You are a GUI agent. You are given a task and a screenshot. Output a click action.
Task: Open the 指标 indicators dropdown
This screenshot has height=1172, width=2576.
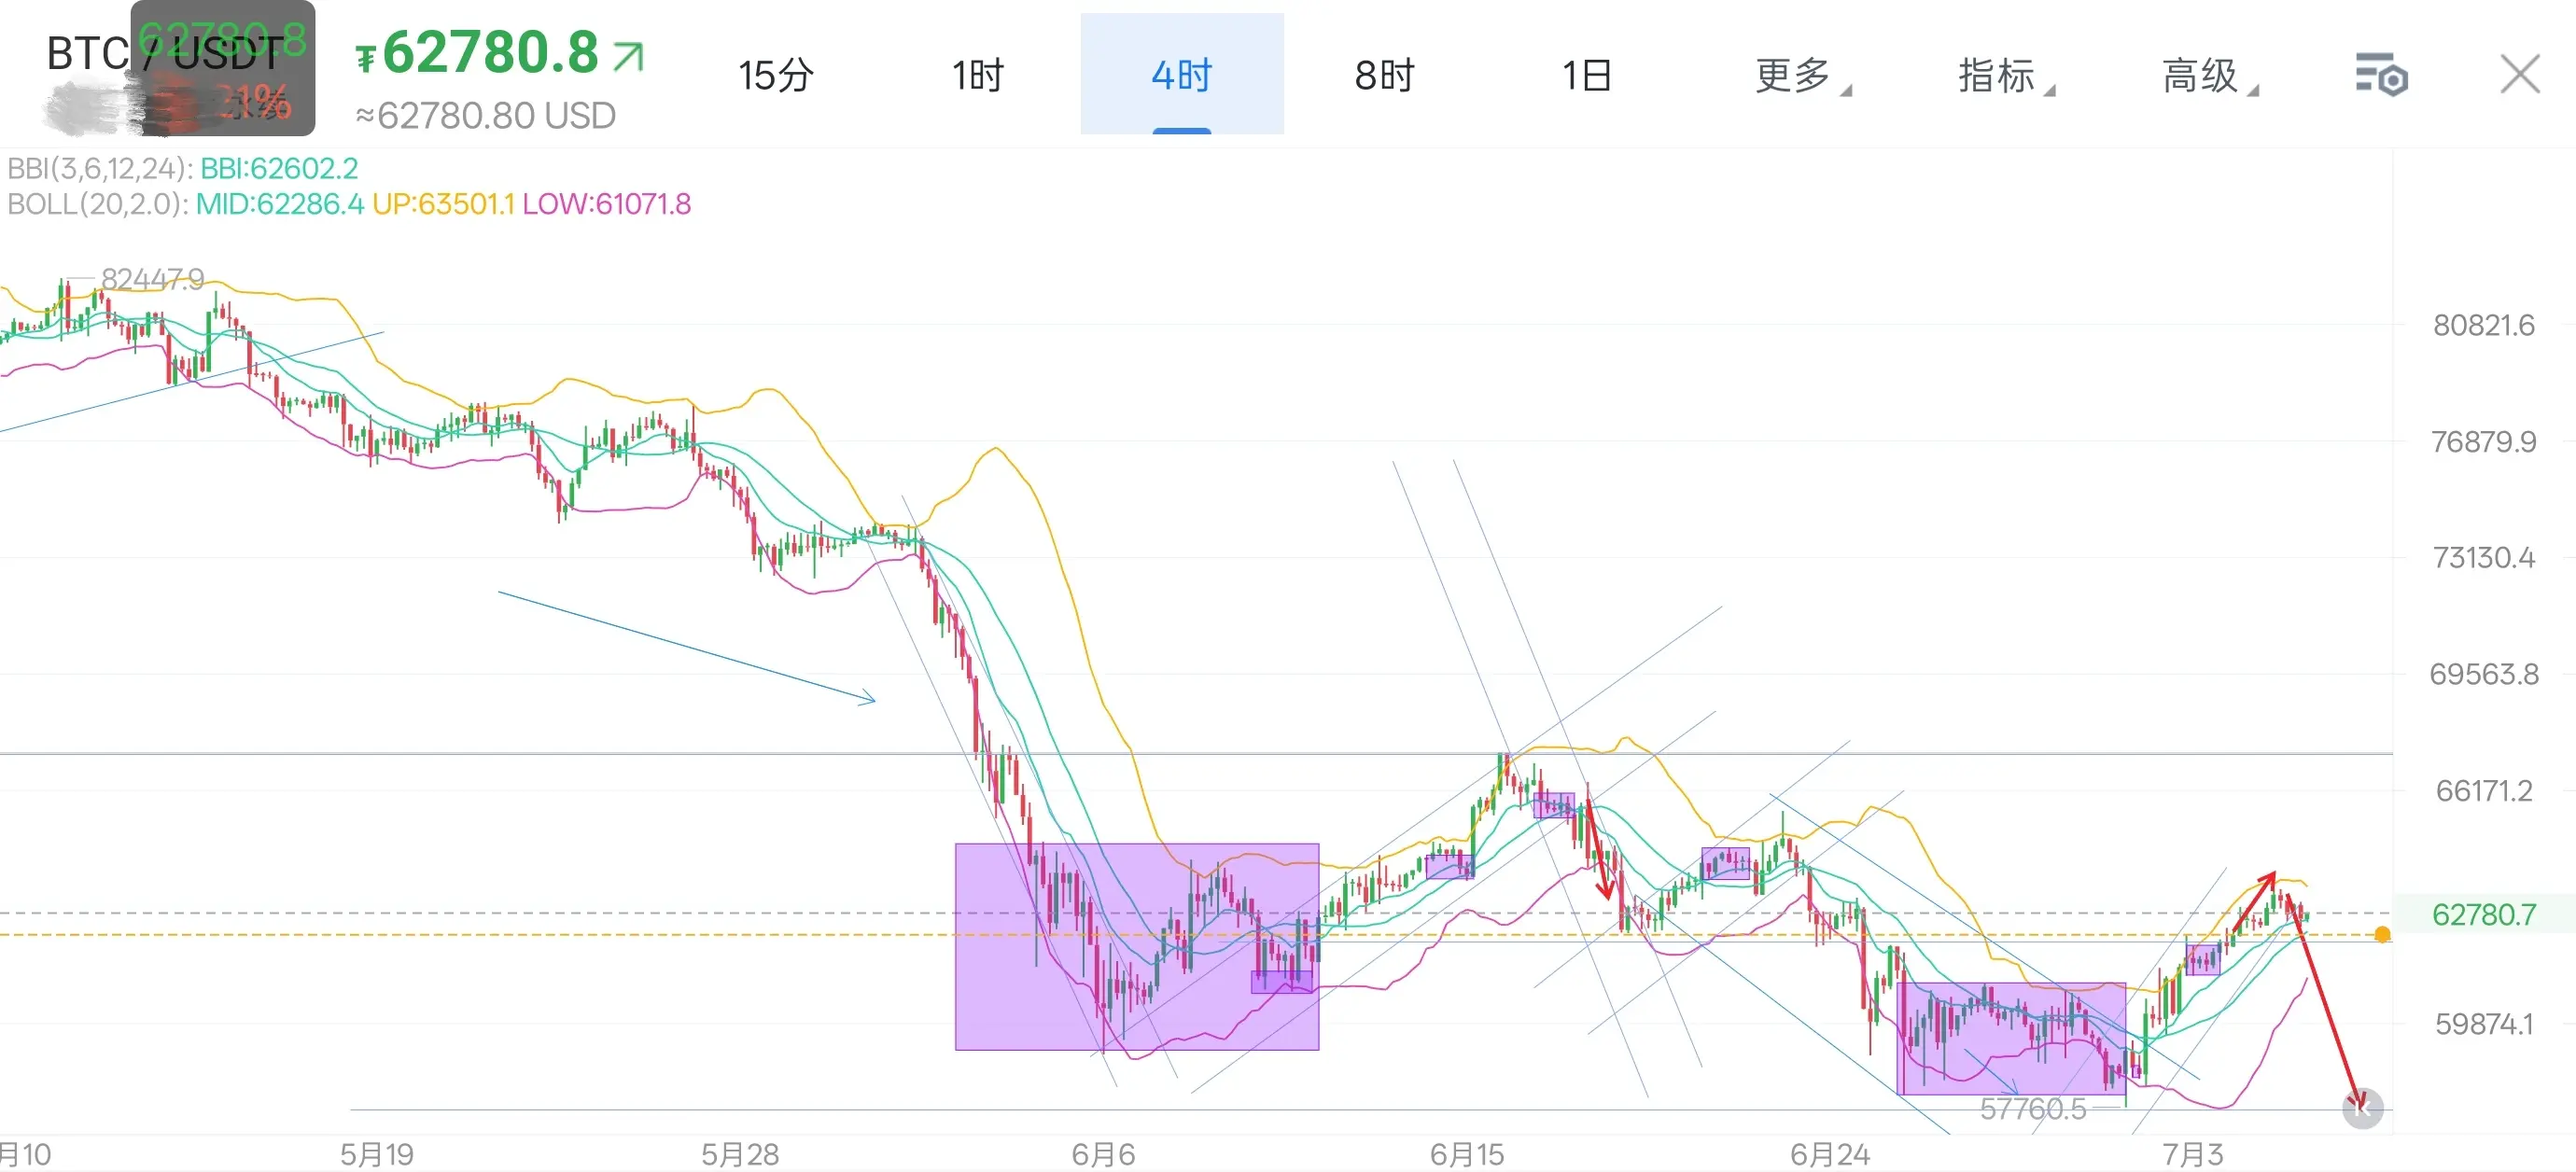[2005, 75]
